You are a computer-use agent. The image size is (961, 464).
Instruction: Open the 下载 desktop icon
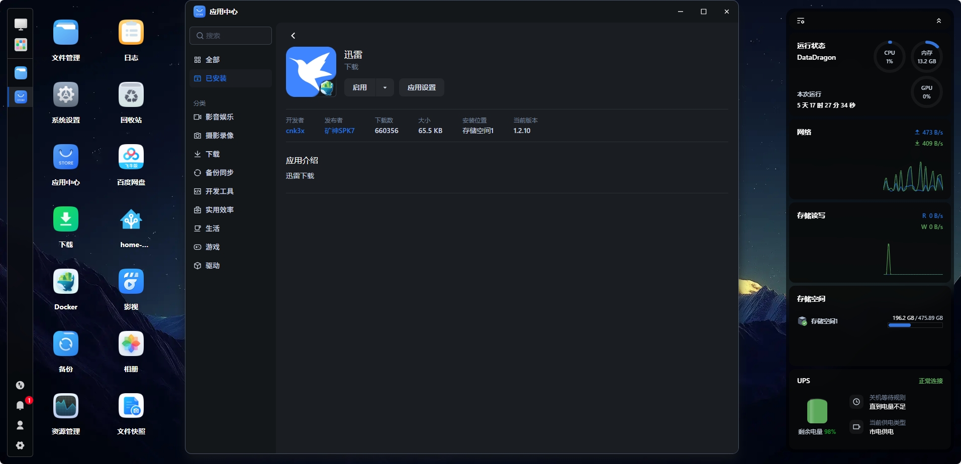pos(66,219)
